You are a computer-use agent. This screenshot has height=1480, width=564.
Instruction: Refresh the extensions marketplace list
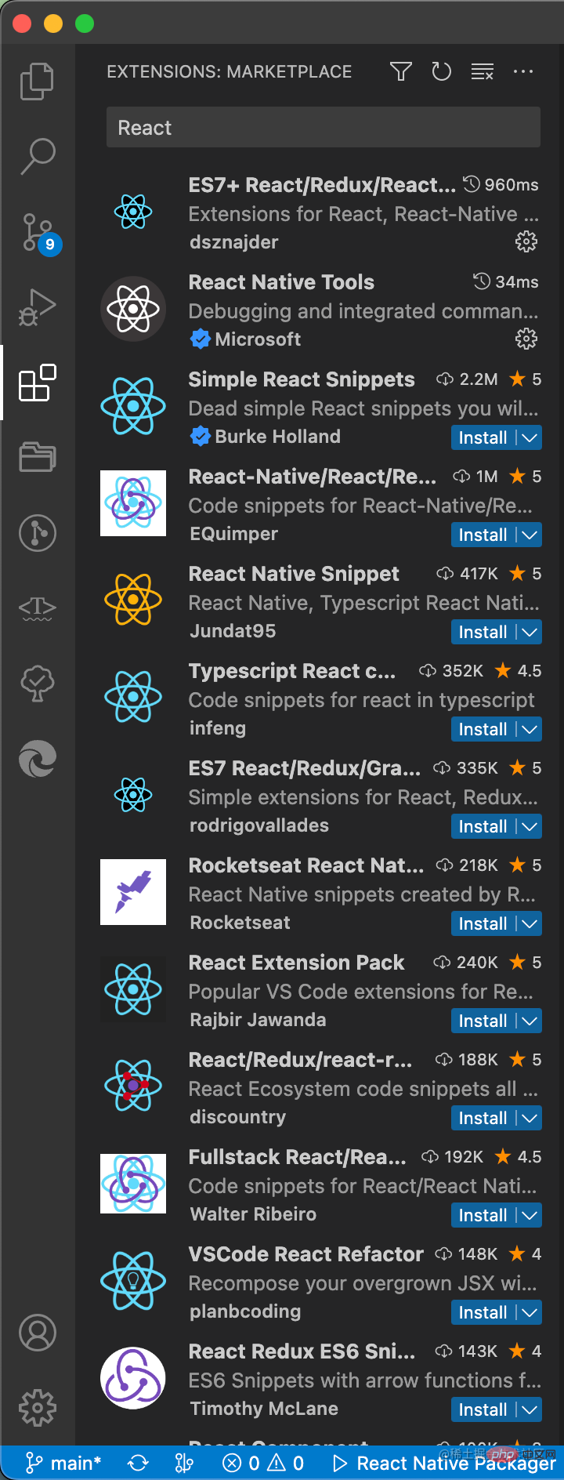pos(442,72)
